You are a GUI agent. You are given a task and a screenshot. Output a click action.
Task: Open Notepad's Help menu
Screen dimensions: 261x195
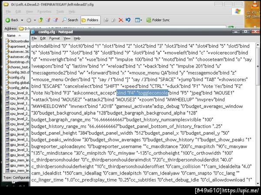(x=77, y=38)
